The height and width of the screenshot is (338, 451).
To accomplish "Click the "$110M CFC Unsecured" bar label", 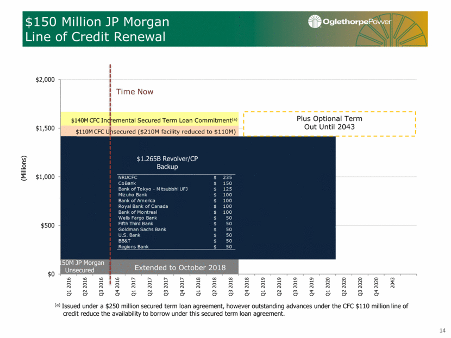I will point(155,131).
